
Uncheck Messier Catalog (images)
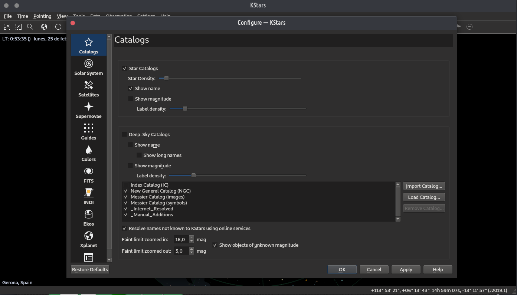point(126,197)
